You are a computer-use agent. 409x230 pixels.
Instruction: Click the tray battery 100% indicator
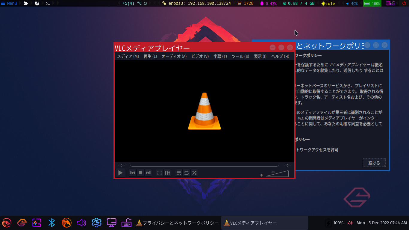pos(335,223)
